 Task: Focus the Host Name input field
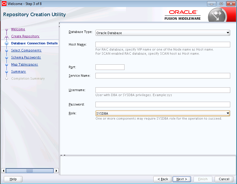(163, 44)
